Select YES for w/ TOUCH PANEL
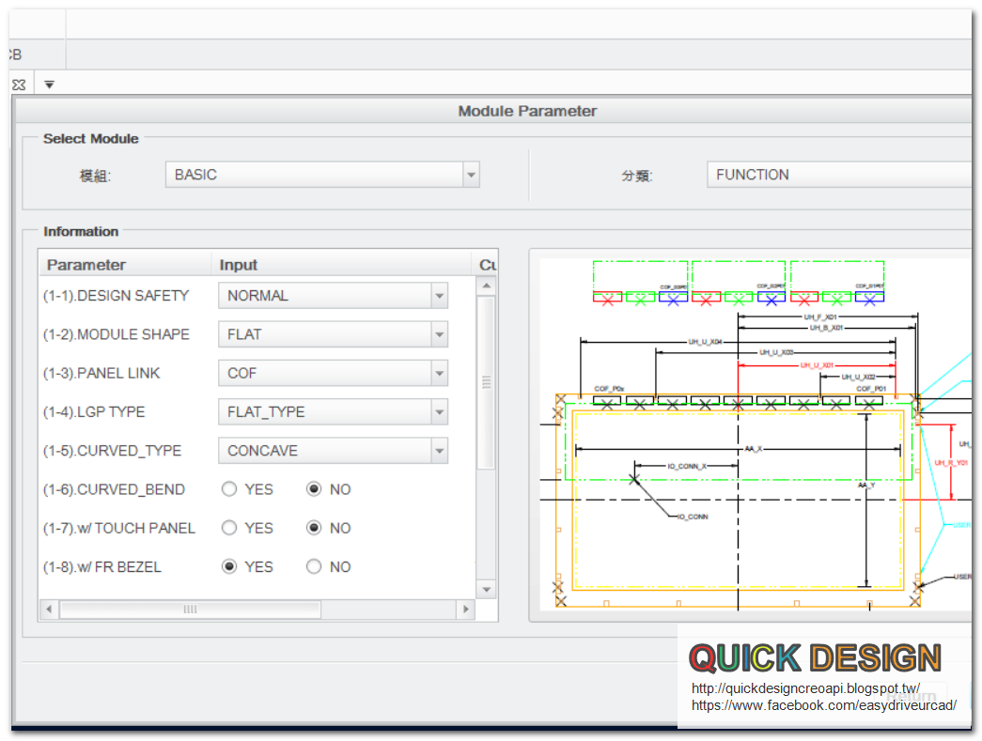 [228, 528]
